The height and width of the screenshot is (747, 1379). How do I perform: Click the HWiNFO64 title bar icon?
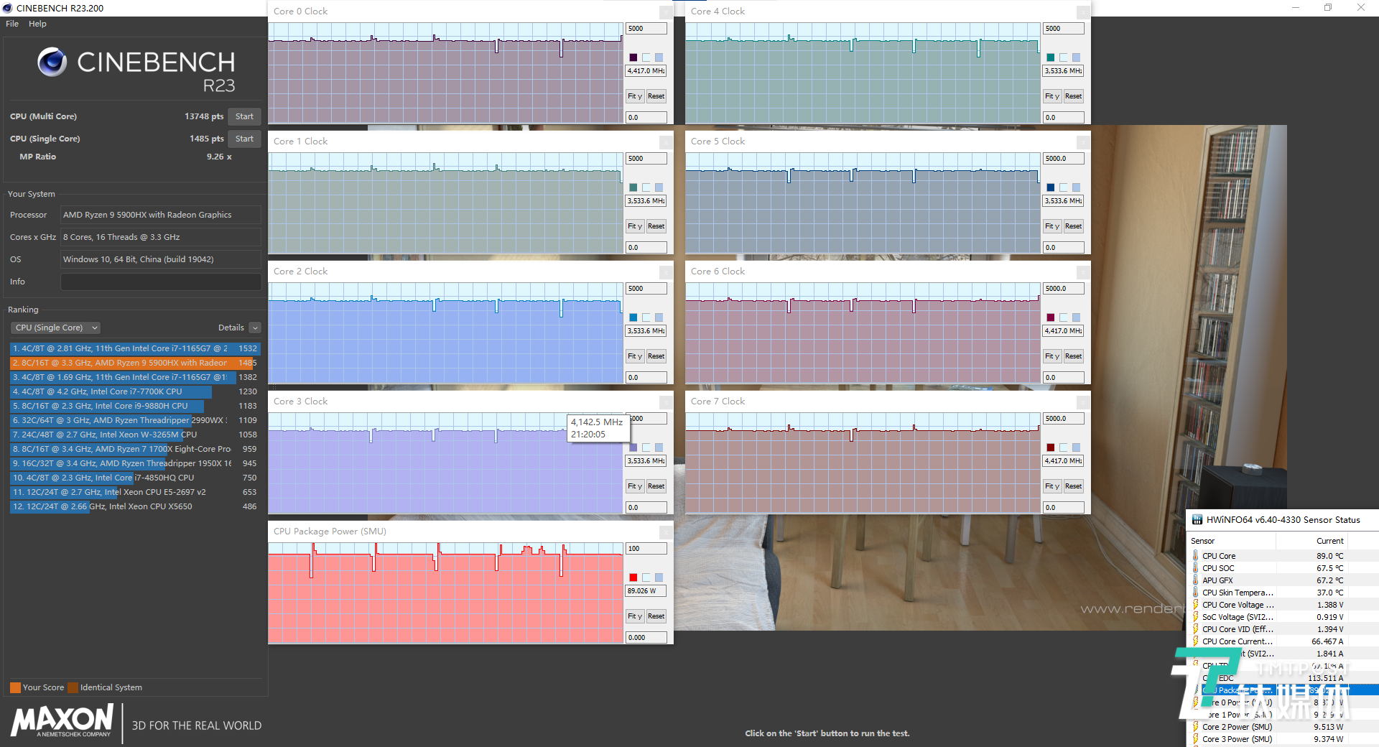coord(1197,519)
